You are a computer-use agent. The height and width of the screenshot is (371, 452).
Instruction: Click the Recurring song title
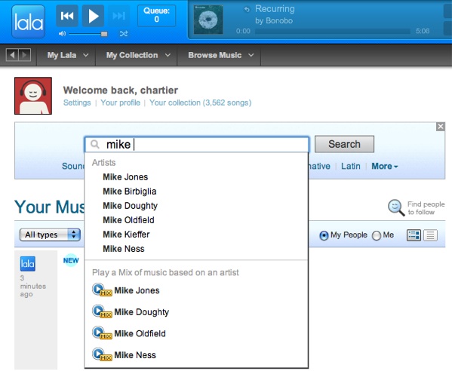[275, 9]
